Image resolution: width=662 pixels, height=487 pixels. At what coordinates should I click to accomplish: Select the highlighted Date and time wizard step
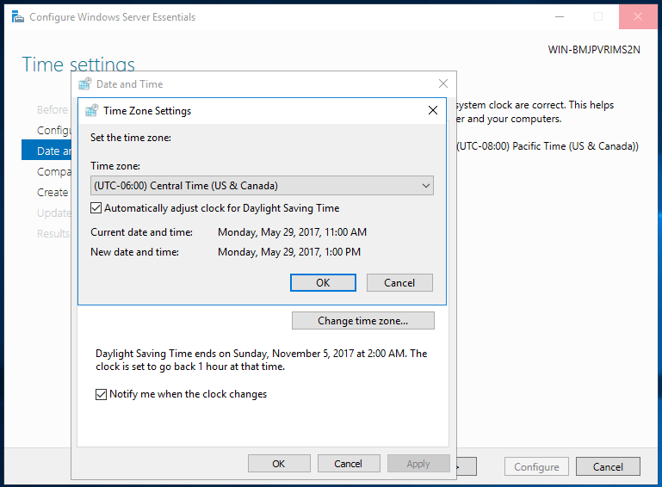coord(46,151)
